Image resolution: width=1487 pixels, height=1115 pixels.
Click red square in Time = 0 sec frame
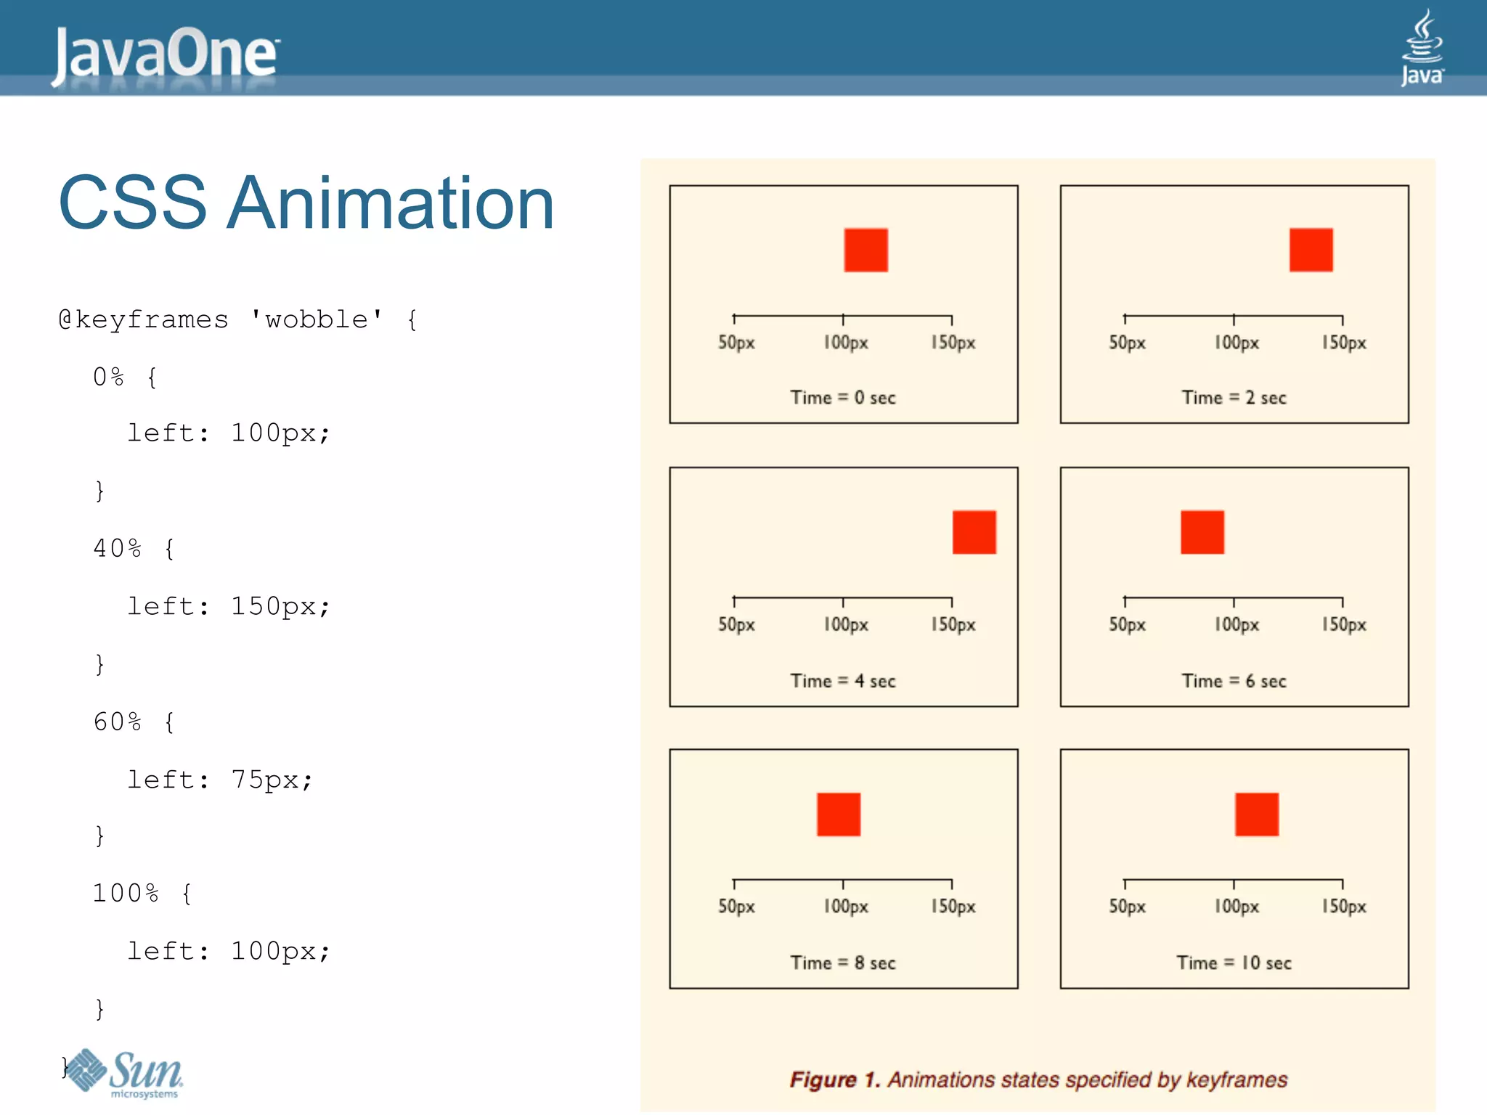point(865,250)
